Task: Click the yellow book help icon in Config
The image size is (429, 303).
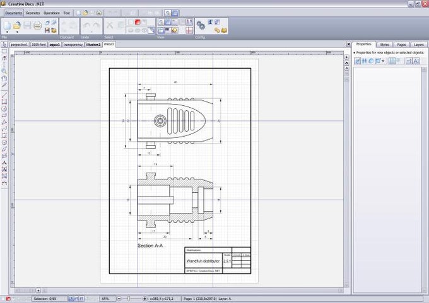Action: 224,30
